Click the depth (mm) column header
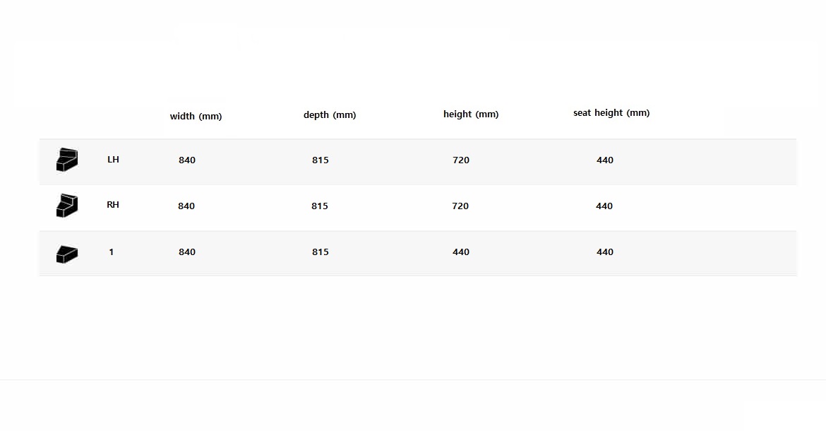The image size is (826, 431). pyautogui.click(x=330, y=115)
